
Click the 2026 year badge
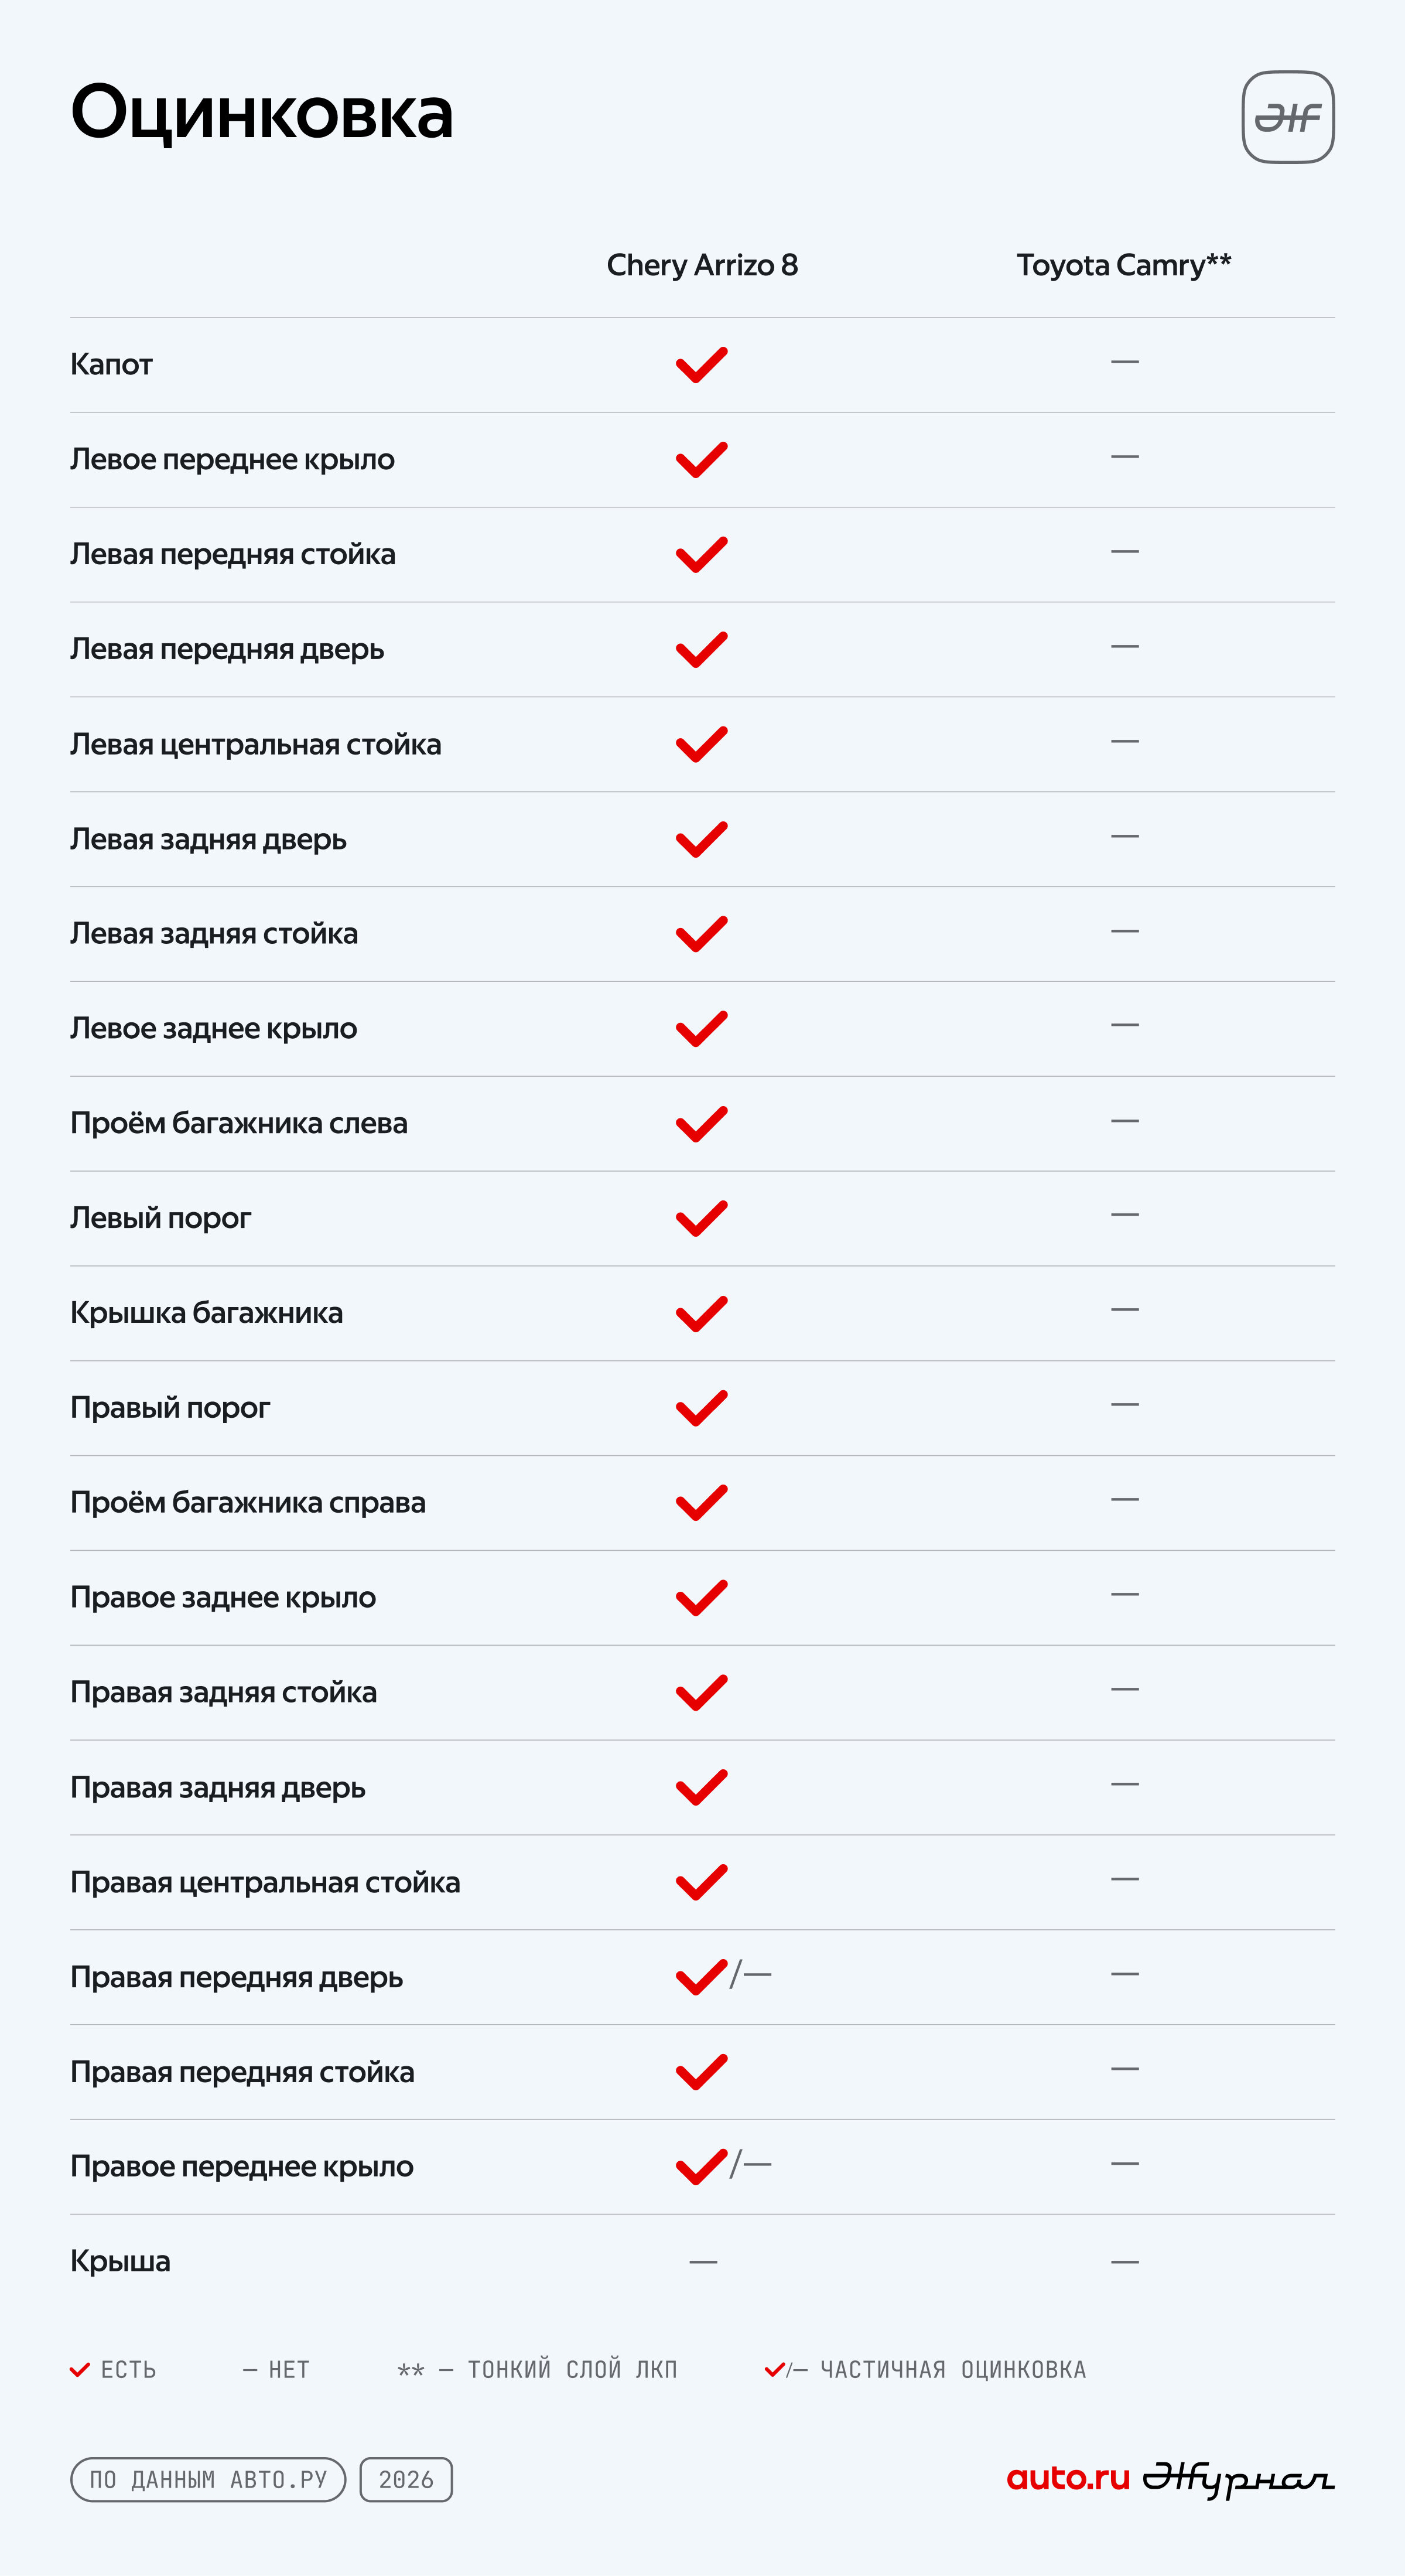(406, 2479)
